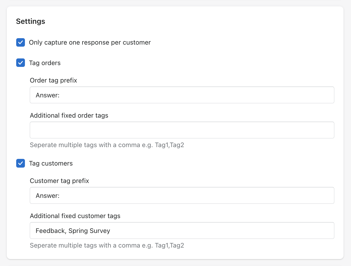The image size is (351, 266).
Task: Click the 'Only capture one response per customer' label
Action: tap(90, 43)
